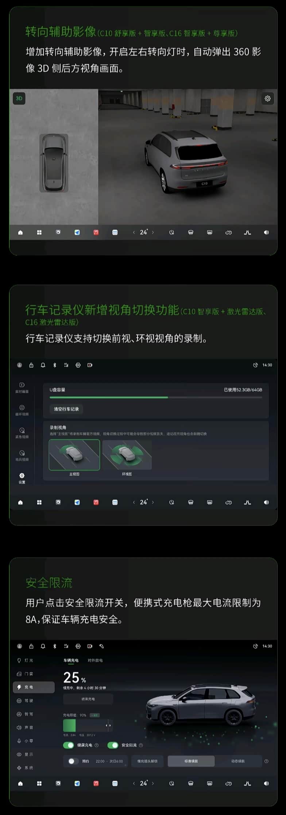Viewport: 286px width, 815px height.
Task: Switch to the 对外放电 discharge tab
Action: [95, 661]
